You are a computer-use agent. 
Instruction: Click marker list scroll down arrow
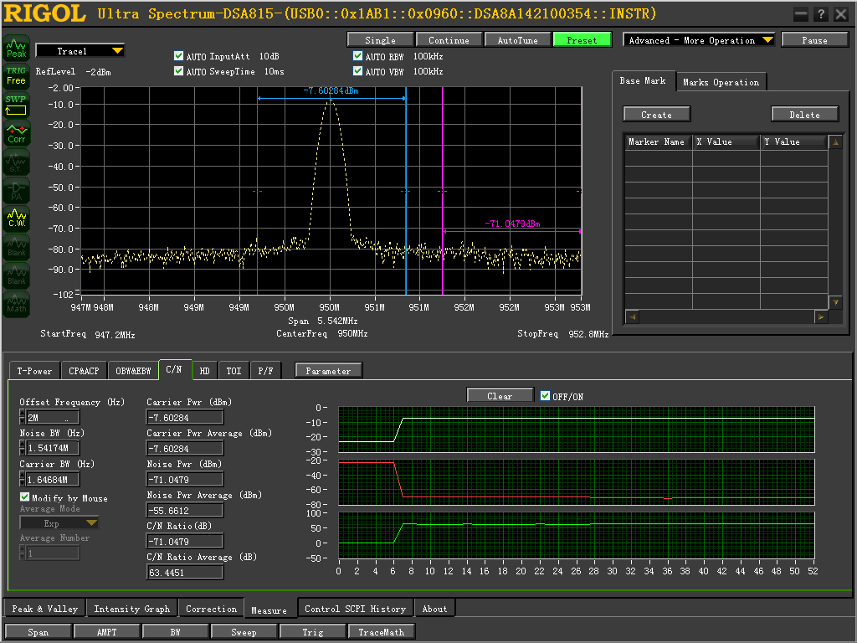click(835, 301)
